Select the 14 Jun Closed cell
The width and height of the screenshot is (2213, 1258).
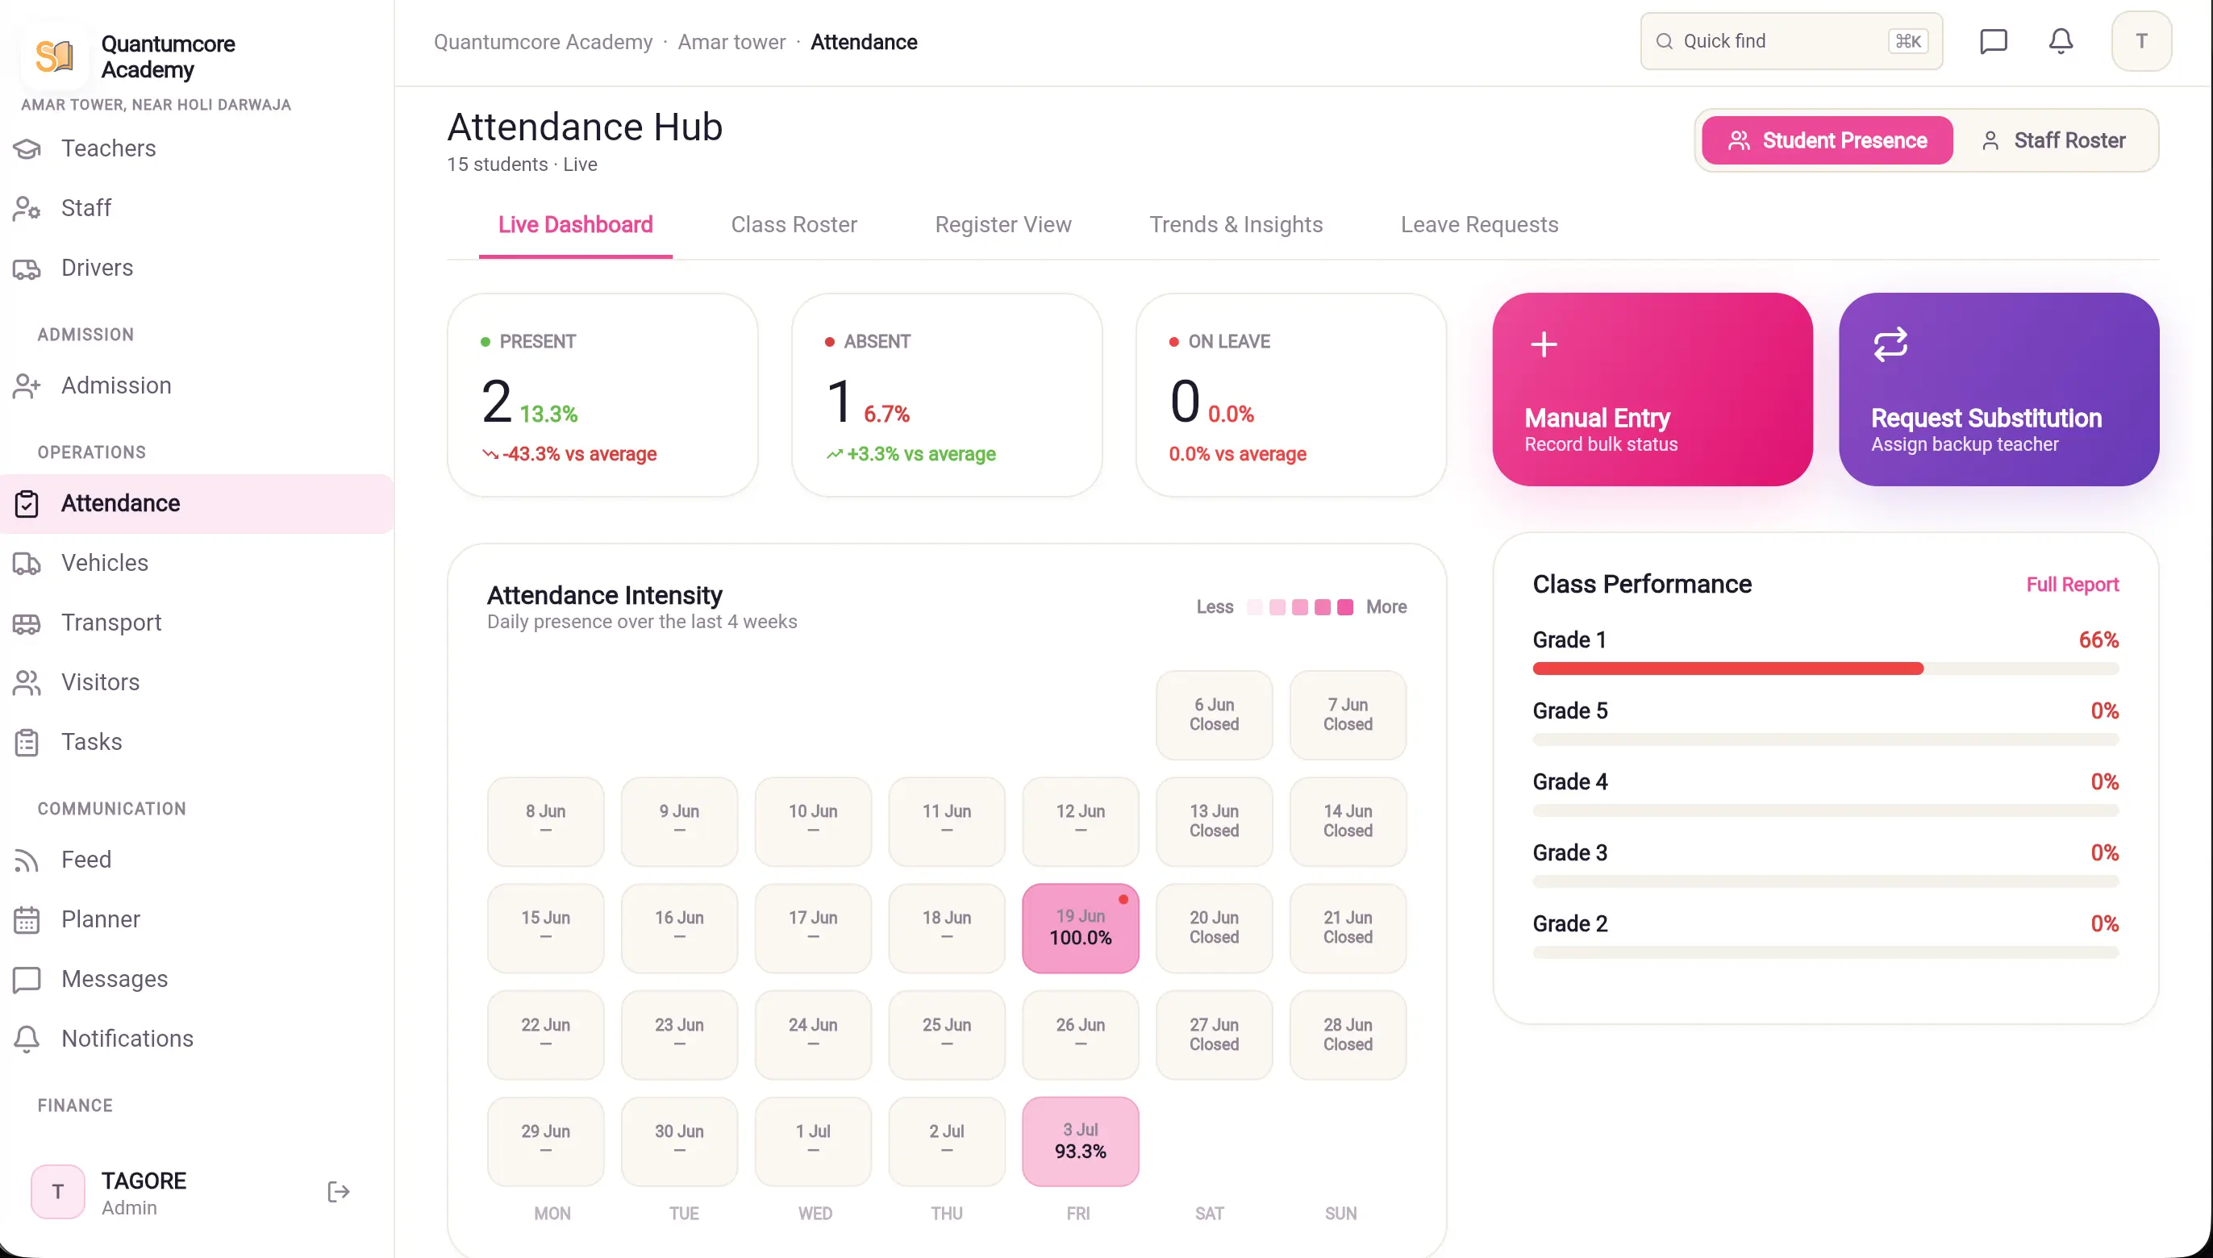(x=1347, y=821)
